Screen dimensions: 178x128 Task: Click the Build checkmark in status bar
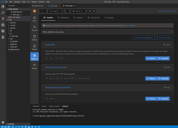[x=16, y=127]
